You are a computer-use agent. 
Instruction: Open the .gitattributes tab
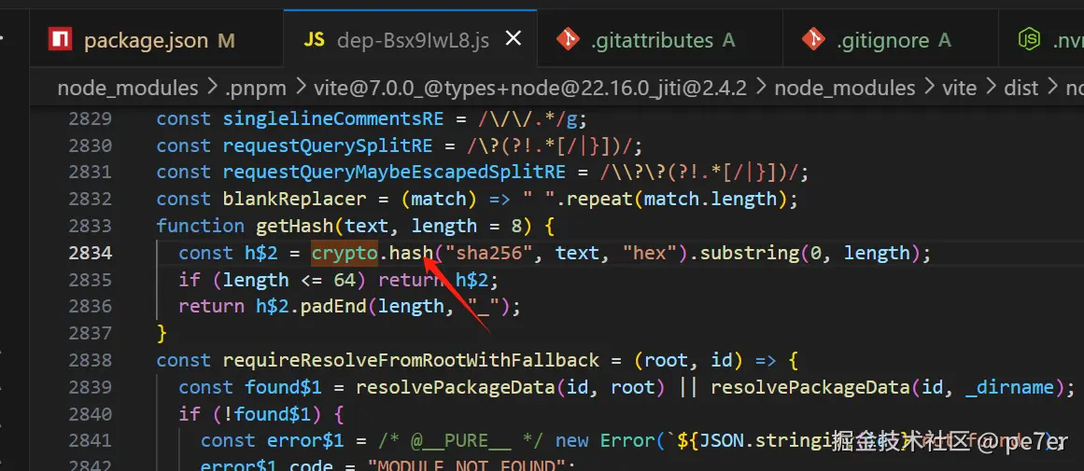[659, 41]
